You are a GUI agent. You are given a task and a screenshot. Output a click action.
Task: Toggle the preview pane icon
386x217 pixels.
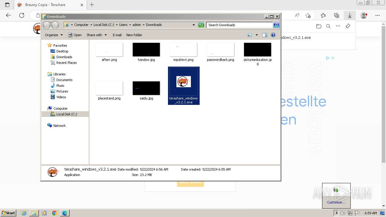[x=265, y=35]
